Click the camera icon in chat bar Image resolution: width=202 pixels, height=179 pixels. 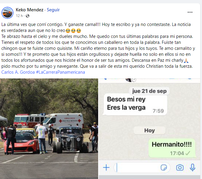click(x=180, y=168)
